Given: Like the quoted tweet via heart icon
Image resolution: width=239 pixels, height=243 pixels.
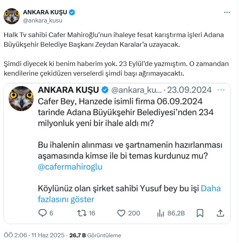Looking at the screenshot, I should [x=121, y=213].
